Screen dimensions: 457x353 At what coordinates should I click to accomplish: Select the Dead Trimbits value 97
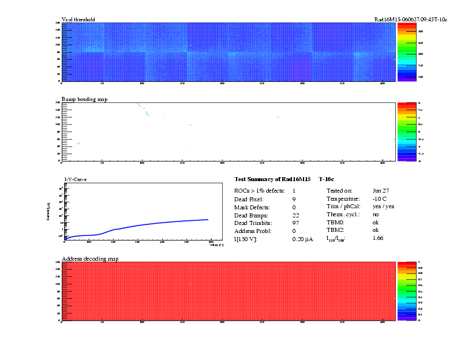tap(296, 223)
